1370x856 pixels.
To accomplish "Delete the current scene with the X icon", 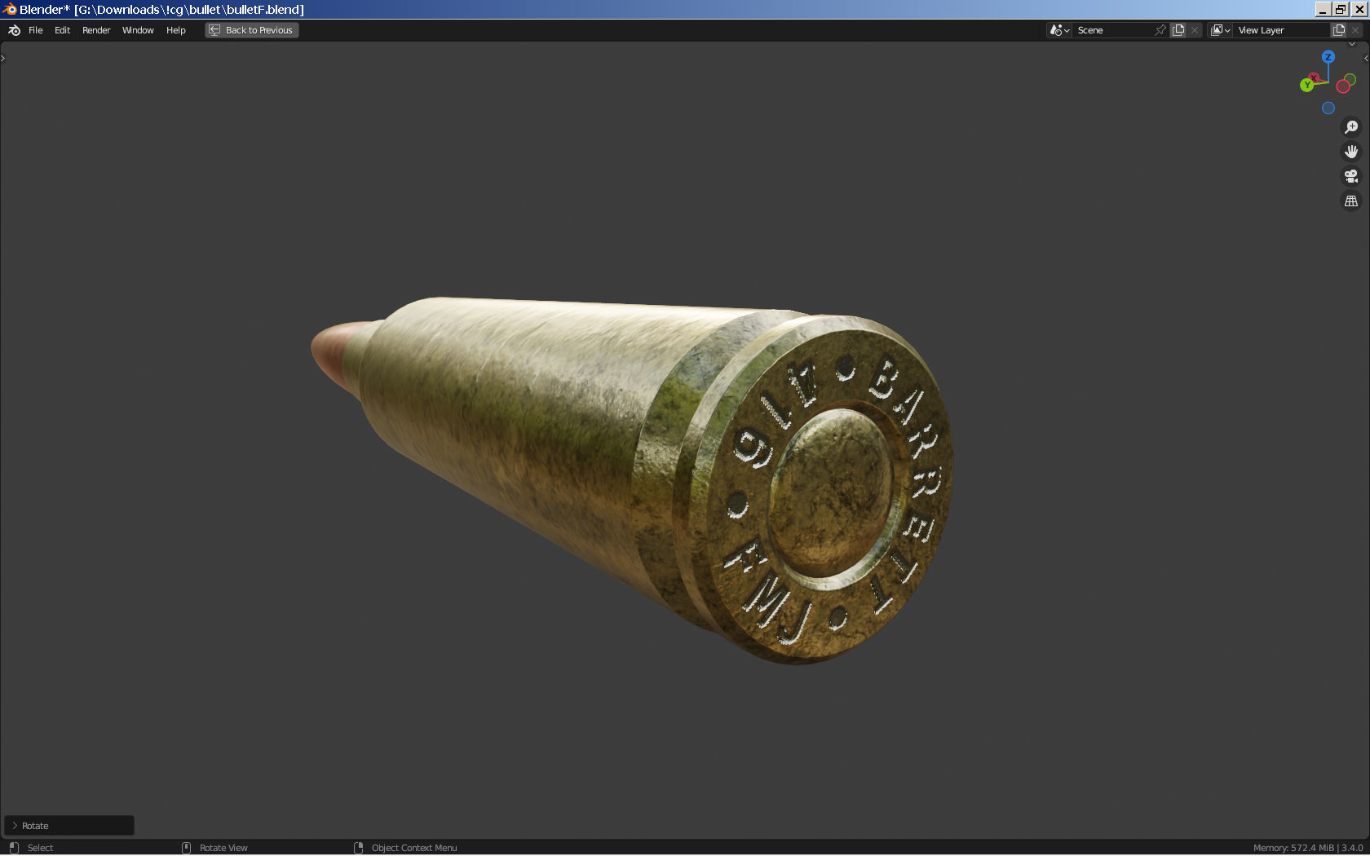I will tap(1195, 30).
